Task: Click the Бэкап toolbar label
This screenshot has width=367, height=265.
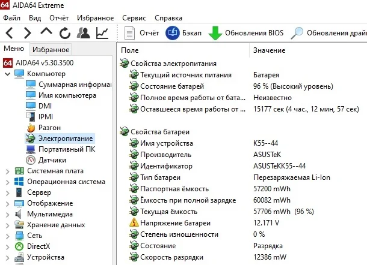Action: 192,33
